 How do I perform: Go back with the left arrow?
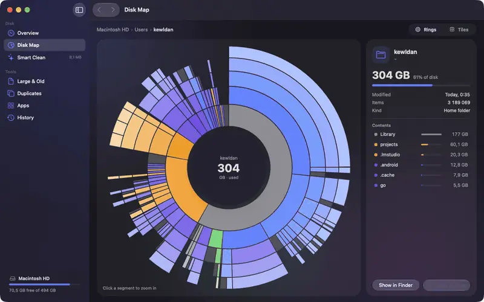[x=99, y=10]
